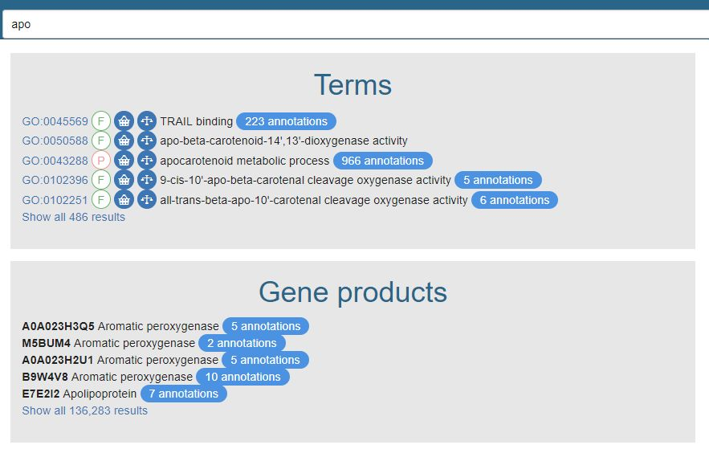Viewport: 709px width, 449px height.
Task: View ancestor chart icon for GO:0102251
Action: pos(146,200)
